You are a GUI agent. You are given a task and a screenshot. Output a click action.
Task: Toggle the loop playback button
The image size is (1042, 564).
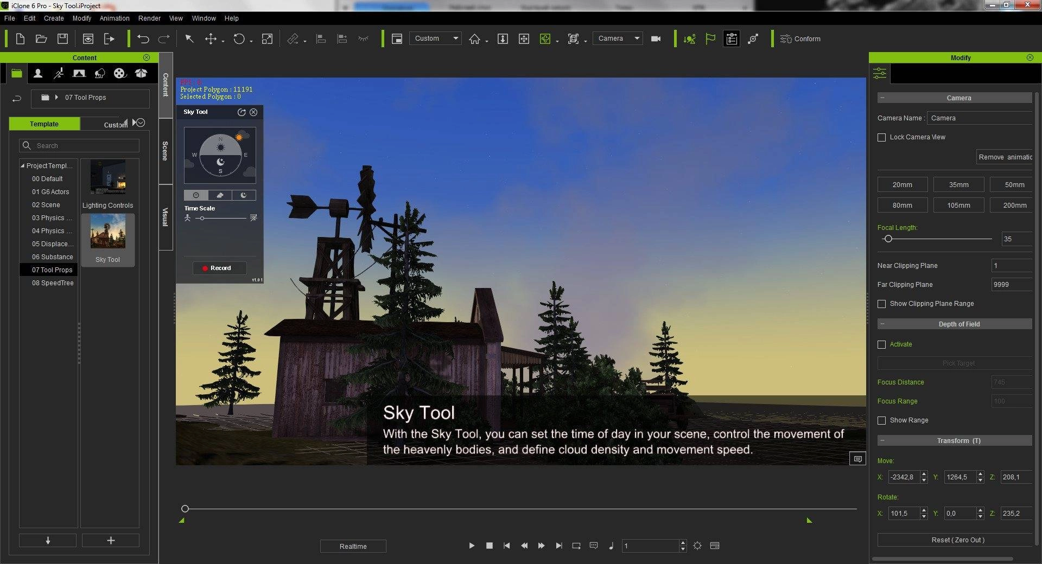pos(576,546)
